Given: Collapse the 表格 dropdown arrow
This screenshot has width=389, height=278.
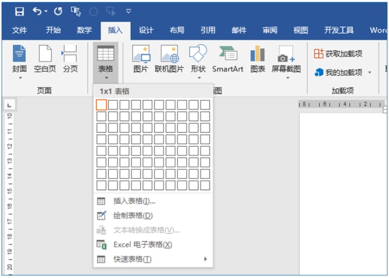Looking at the screenshot, I should (x=106, y=78).
